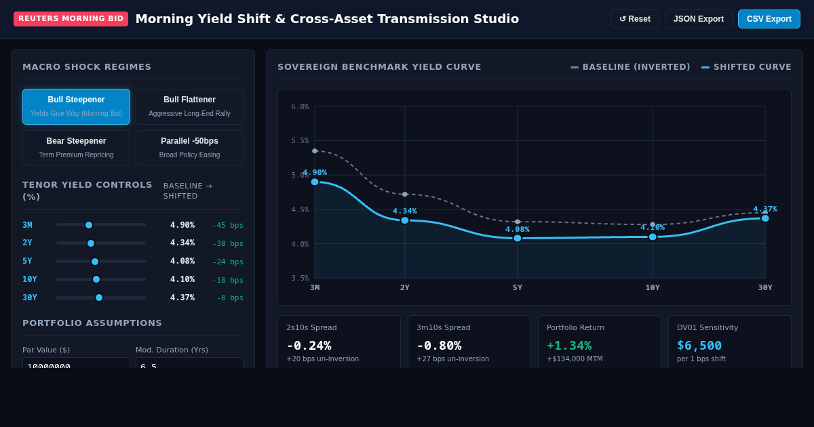Click the 2Y baseline curve gray point

click(x=405, y=195)
